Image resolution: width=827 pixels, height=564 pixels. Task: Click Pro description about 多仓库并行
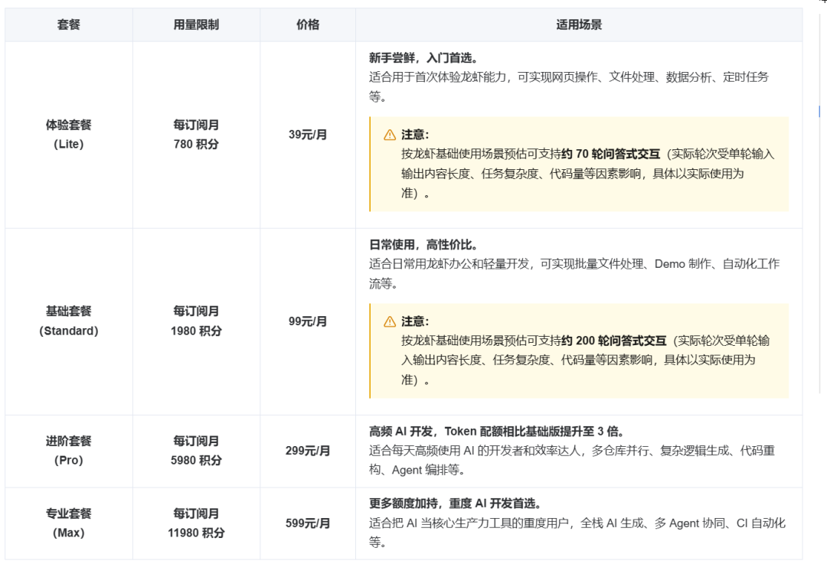[572, 460]
